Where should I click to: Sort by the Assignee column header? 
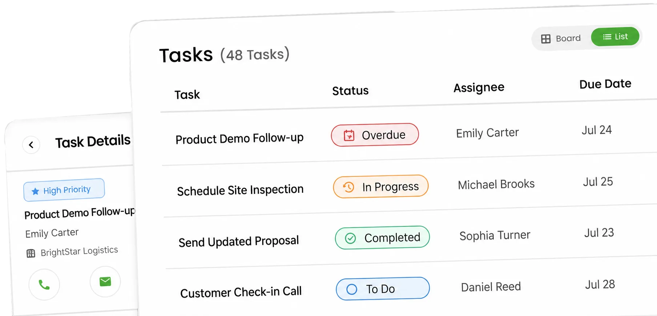(x=479, y=88)
